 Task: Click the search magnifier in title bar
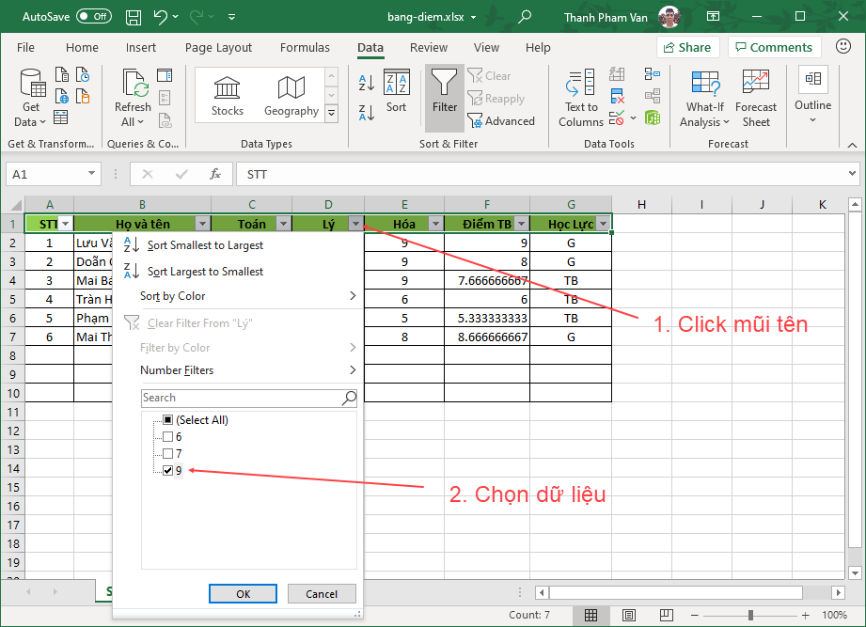(x=525, y=17)
